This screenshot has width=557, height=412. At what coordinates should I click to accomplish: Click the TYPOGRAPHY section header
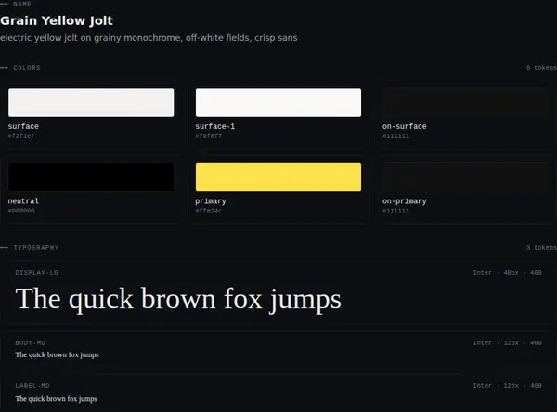[36, 247]
